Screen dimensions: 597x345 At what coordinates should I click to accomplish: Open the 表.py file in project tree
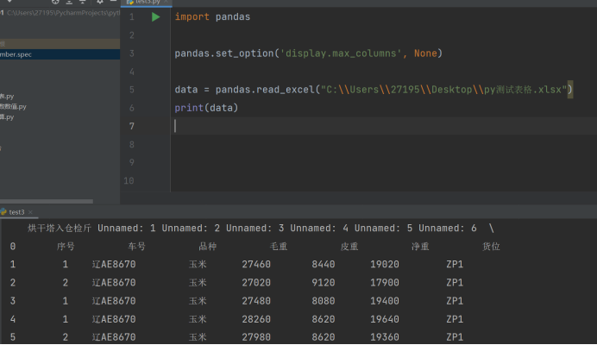7,97
